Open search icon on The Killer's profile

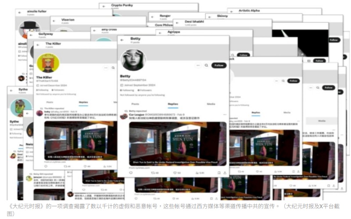pos(113,68)
